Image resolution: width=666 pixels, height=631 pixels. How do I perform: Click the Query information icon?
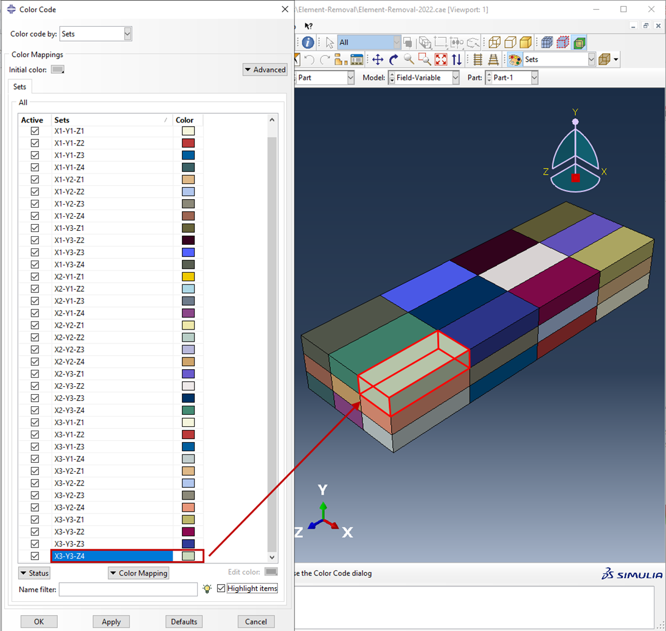tap(308, 43)
